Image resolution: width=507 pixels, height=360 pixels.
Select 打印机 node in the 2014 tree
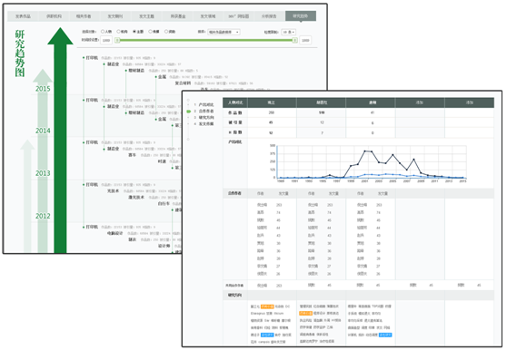tap(92, 101)
